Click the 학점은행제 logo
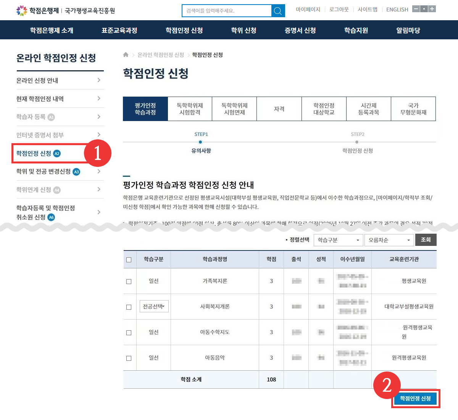458x420 pixels. pos(37,10)
